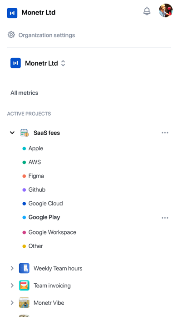The image size is (178, 317).
Task: Open the SaaS fees calendar project icon
Action: (25, 133)
